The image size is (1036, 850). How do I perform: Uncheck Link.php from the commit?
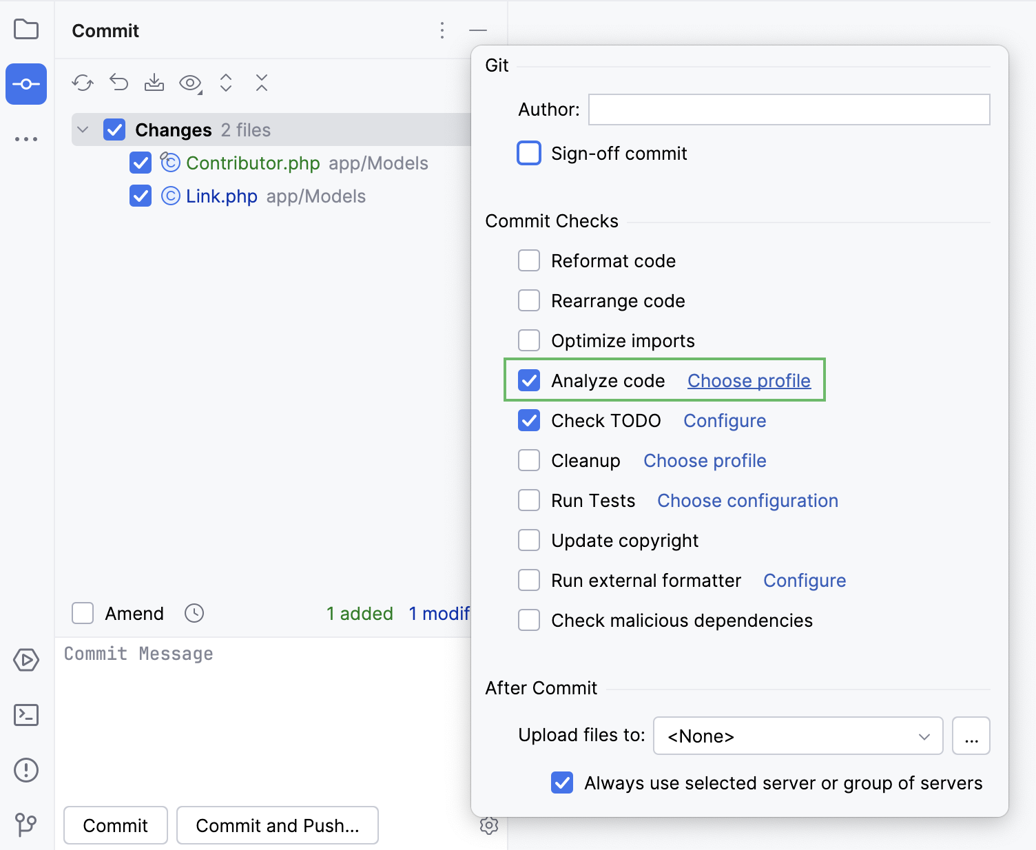pyautogui.click(x=140, y=196)
